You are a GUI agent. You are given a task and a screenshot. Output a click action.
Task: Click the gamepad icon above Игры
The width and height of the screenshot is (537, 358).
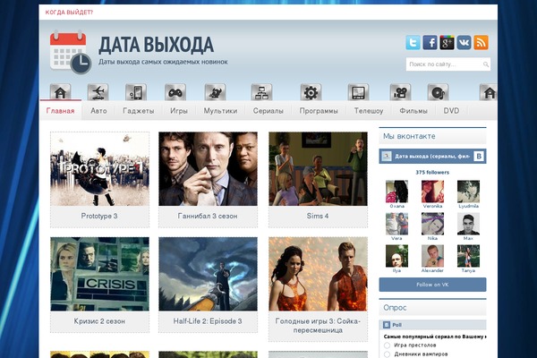175,92
